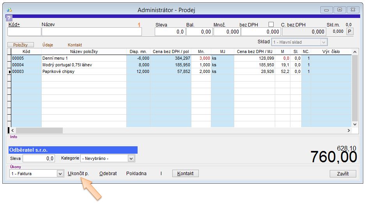Click the purple help question mark icon
The image size is (366, 204).
coord(9,18)
